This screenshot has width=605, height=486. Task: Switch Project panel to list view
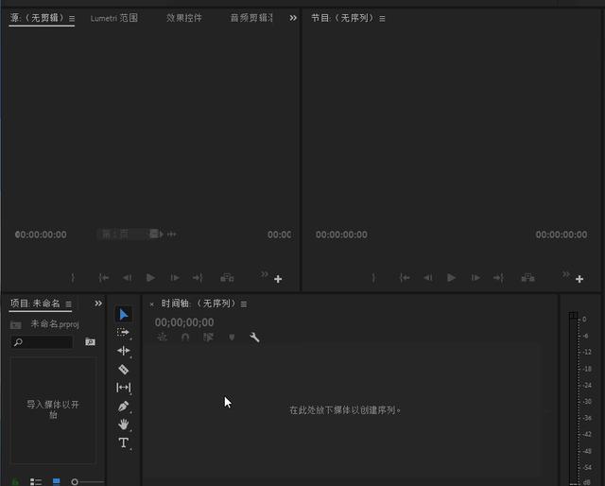coord(36,481)
